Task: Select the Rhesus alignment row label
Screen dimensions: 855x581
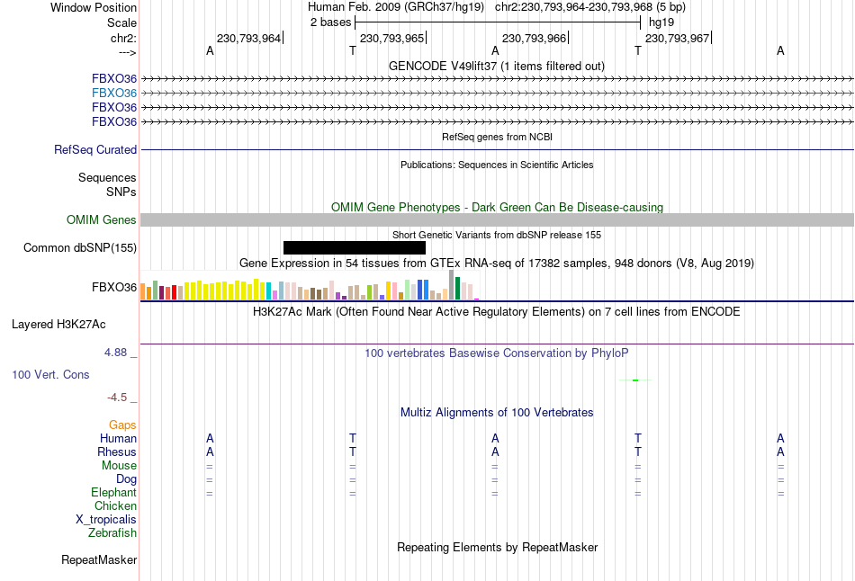Action: (117, 451)
